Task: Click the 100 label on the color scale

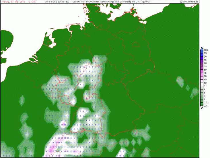Action: (206, 50)
